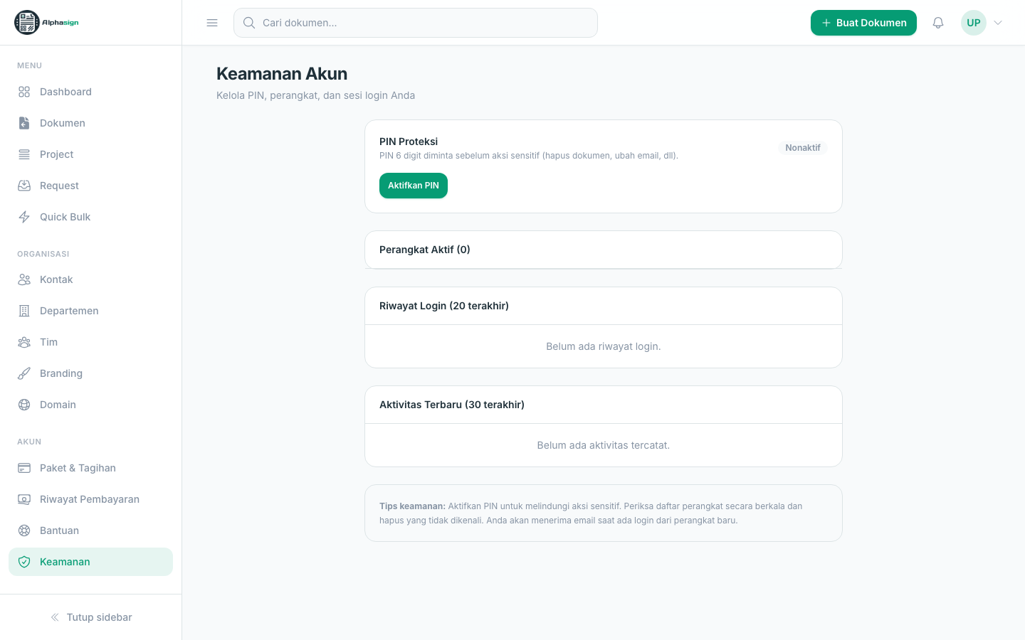
Task: Collapse sidebar with Tutup sidebar
Action: [91, 617]
